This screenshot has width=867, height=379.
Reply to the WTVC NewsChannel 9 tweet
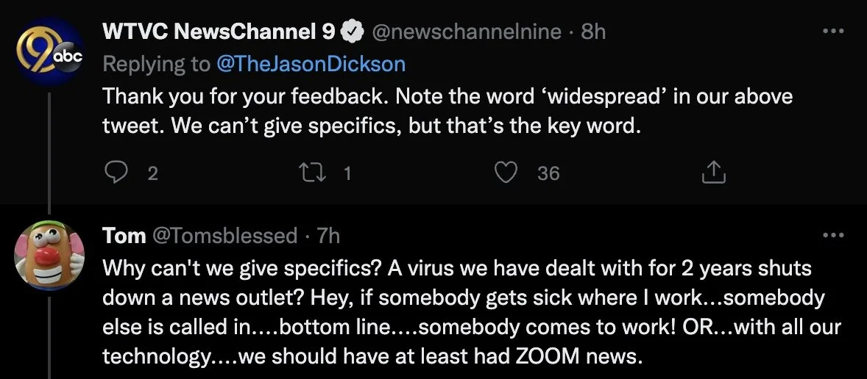[x=116, y=173]
